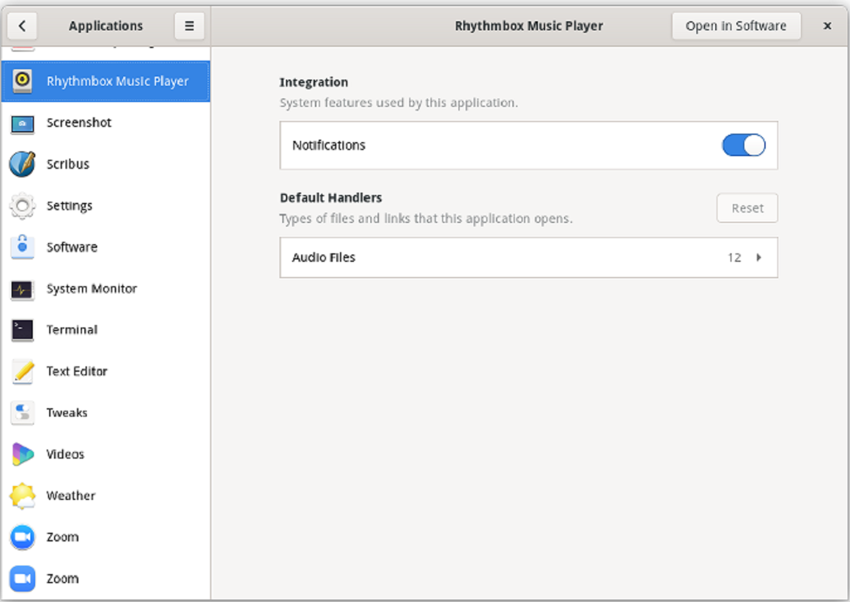Click the Text Editor pencil icon
Viewport: 850px width, 602px height.
tap(22, 371)
